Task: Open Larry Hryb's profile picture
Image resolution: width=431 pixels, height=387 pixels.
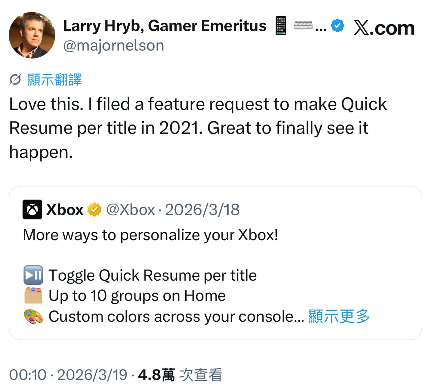Action: click(32, 35)
